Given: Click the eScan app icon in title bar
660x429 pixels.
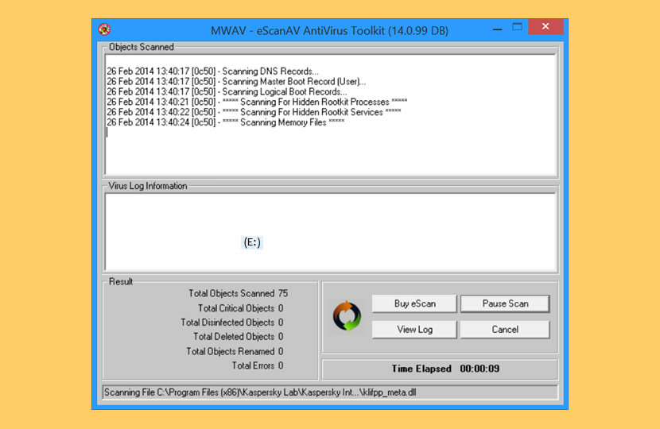Looking at the screenshot, I should pos(104,29).
